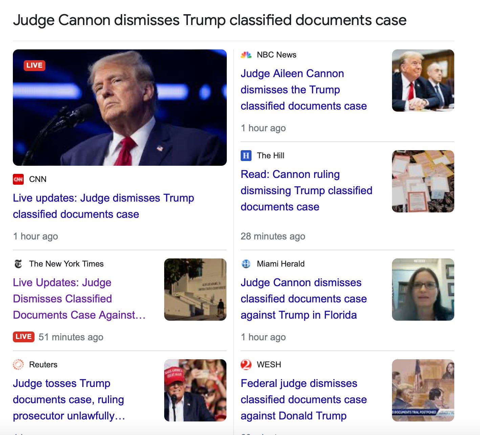
Task: Click LIVE badge beside 51 minutes ago
Action: click(x=24, y=337)
